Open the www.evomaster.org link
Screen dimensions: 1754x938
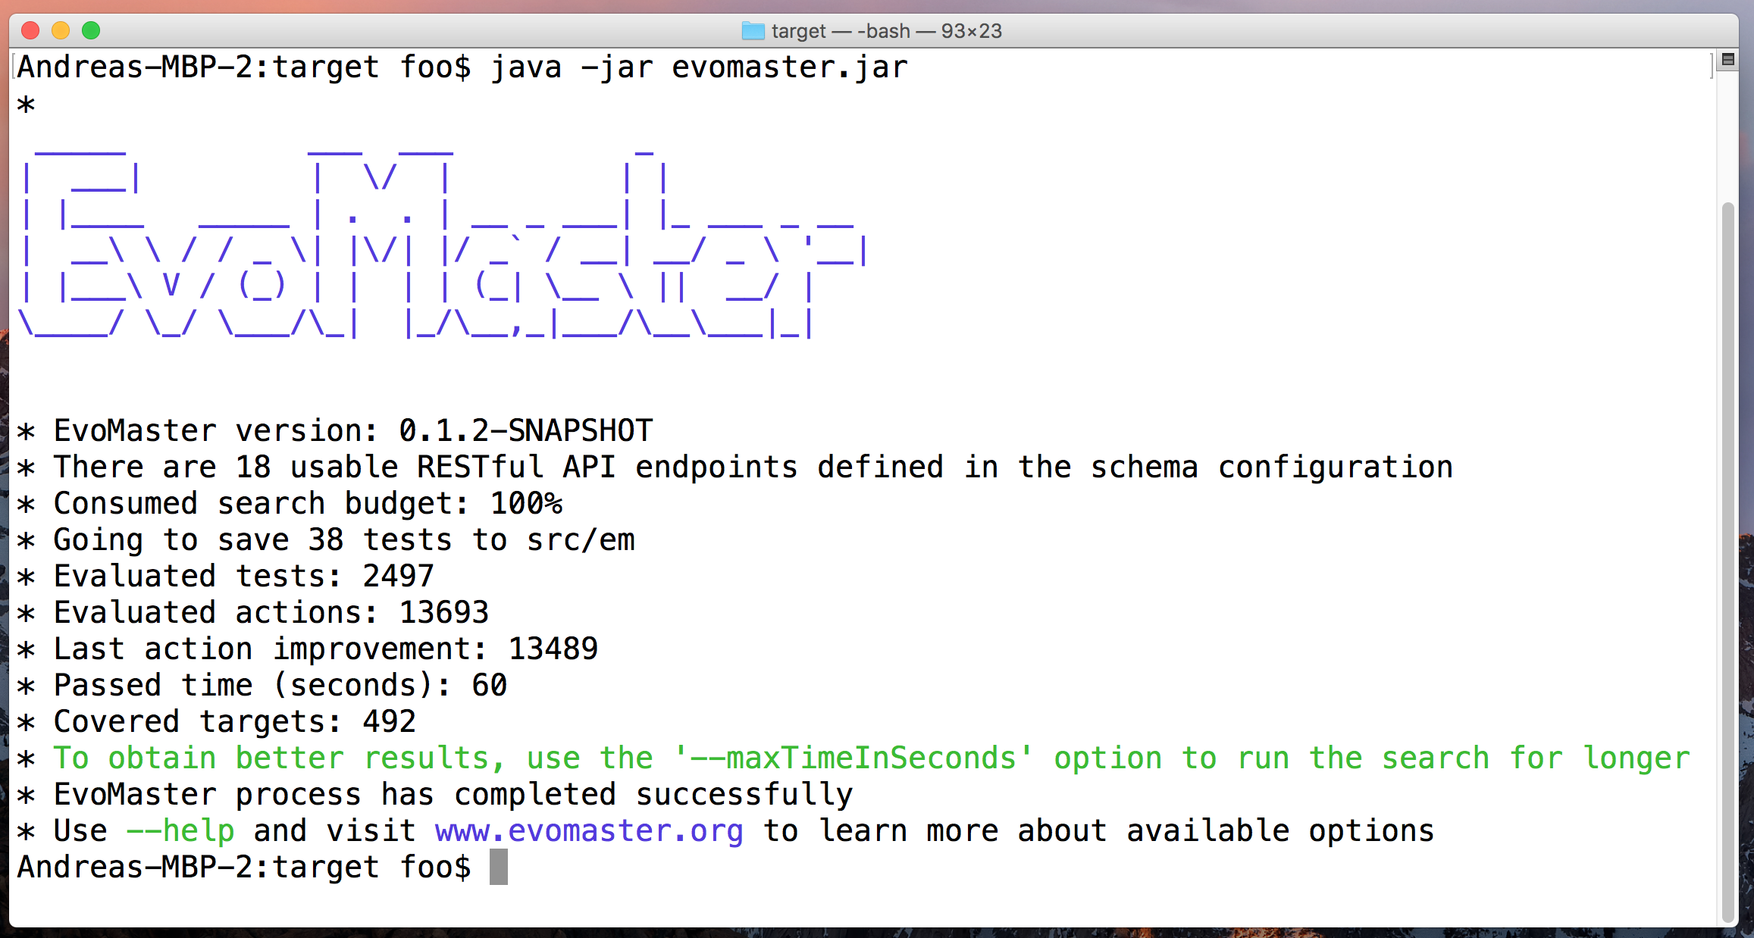[589, 831]
